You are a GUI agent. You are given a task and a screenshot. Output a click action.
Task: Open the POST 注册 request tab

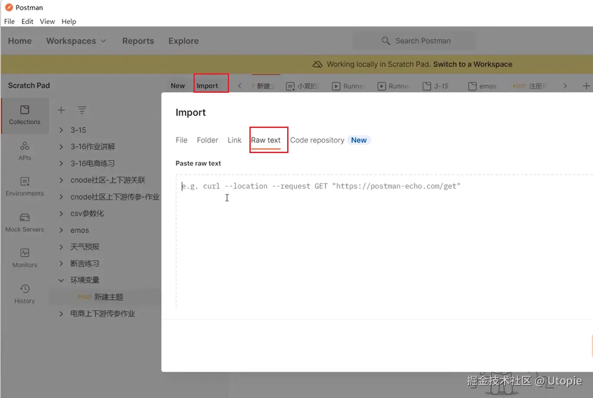pyautogui.click(x=529, y=86)
